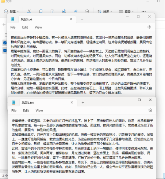Click the Cut scissors icon in Explorer toolbar
Image resolution: width=165 pixels, height=179 pixels.
click(29, 11)
